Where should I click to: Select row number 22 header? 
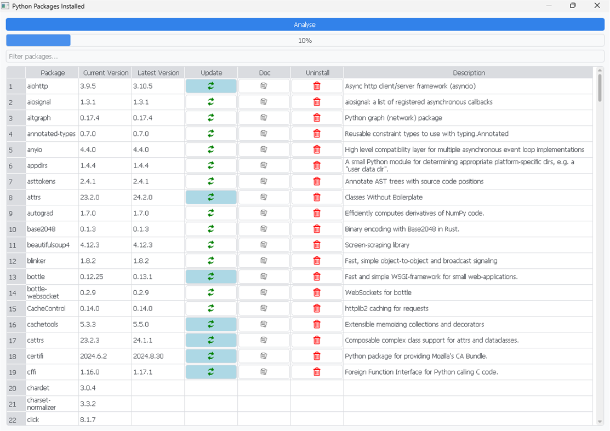coord(16,419)
